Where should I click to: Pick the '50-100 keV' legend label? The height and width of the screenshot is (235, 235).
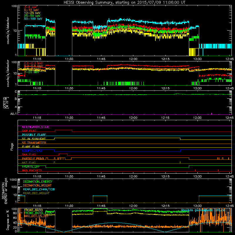click(33, 19)
